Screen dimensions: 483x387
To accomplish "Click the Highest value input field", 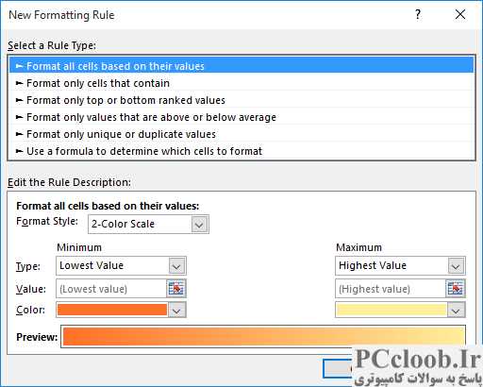I will (391, 289).
